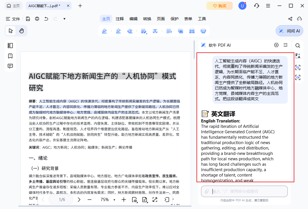Select the eraser tool
The width and height of the screenshot is (308, 209).
pos(130,31)
